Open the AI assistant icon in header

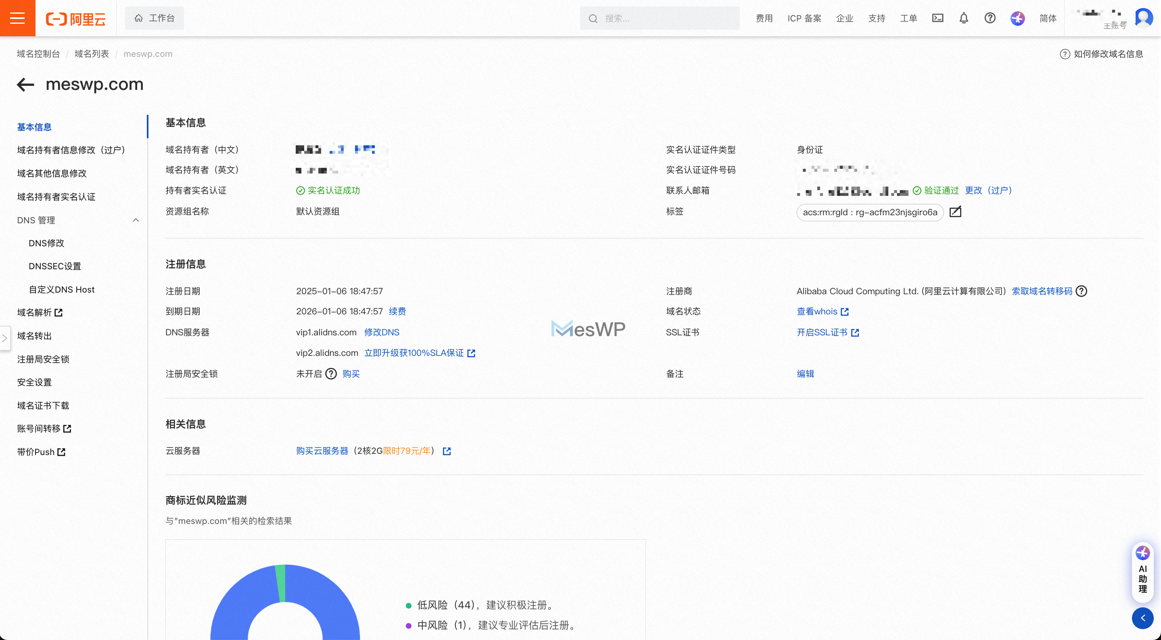click(1017, 18)
